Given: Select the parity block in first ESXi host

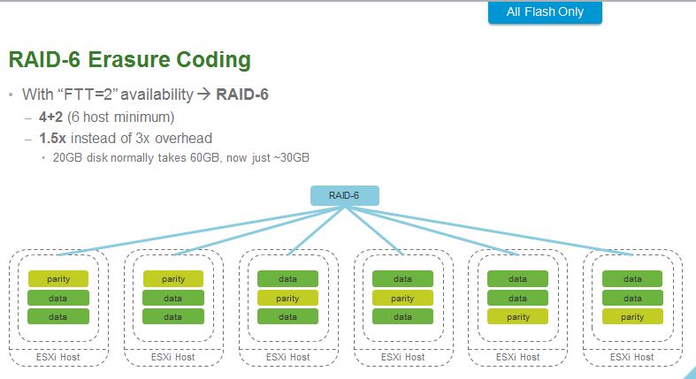Looking at the screenshot, I should 57,279.
